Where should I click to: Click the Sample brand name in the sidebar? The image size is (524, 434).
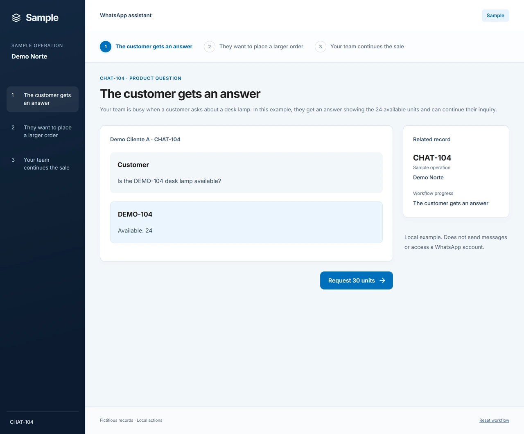pyautogui.click(x=42, y=18)
